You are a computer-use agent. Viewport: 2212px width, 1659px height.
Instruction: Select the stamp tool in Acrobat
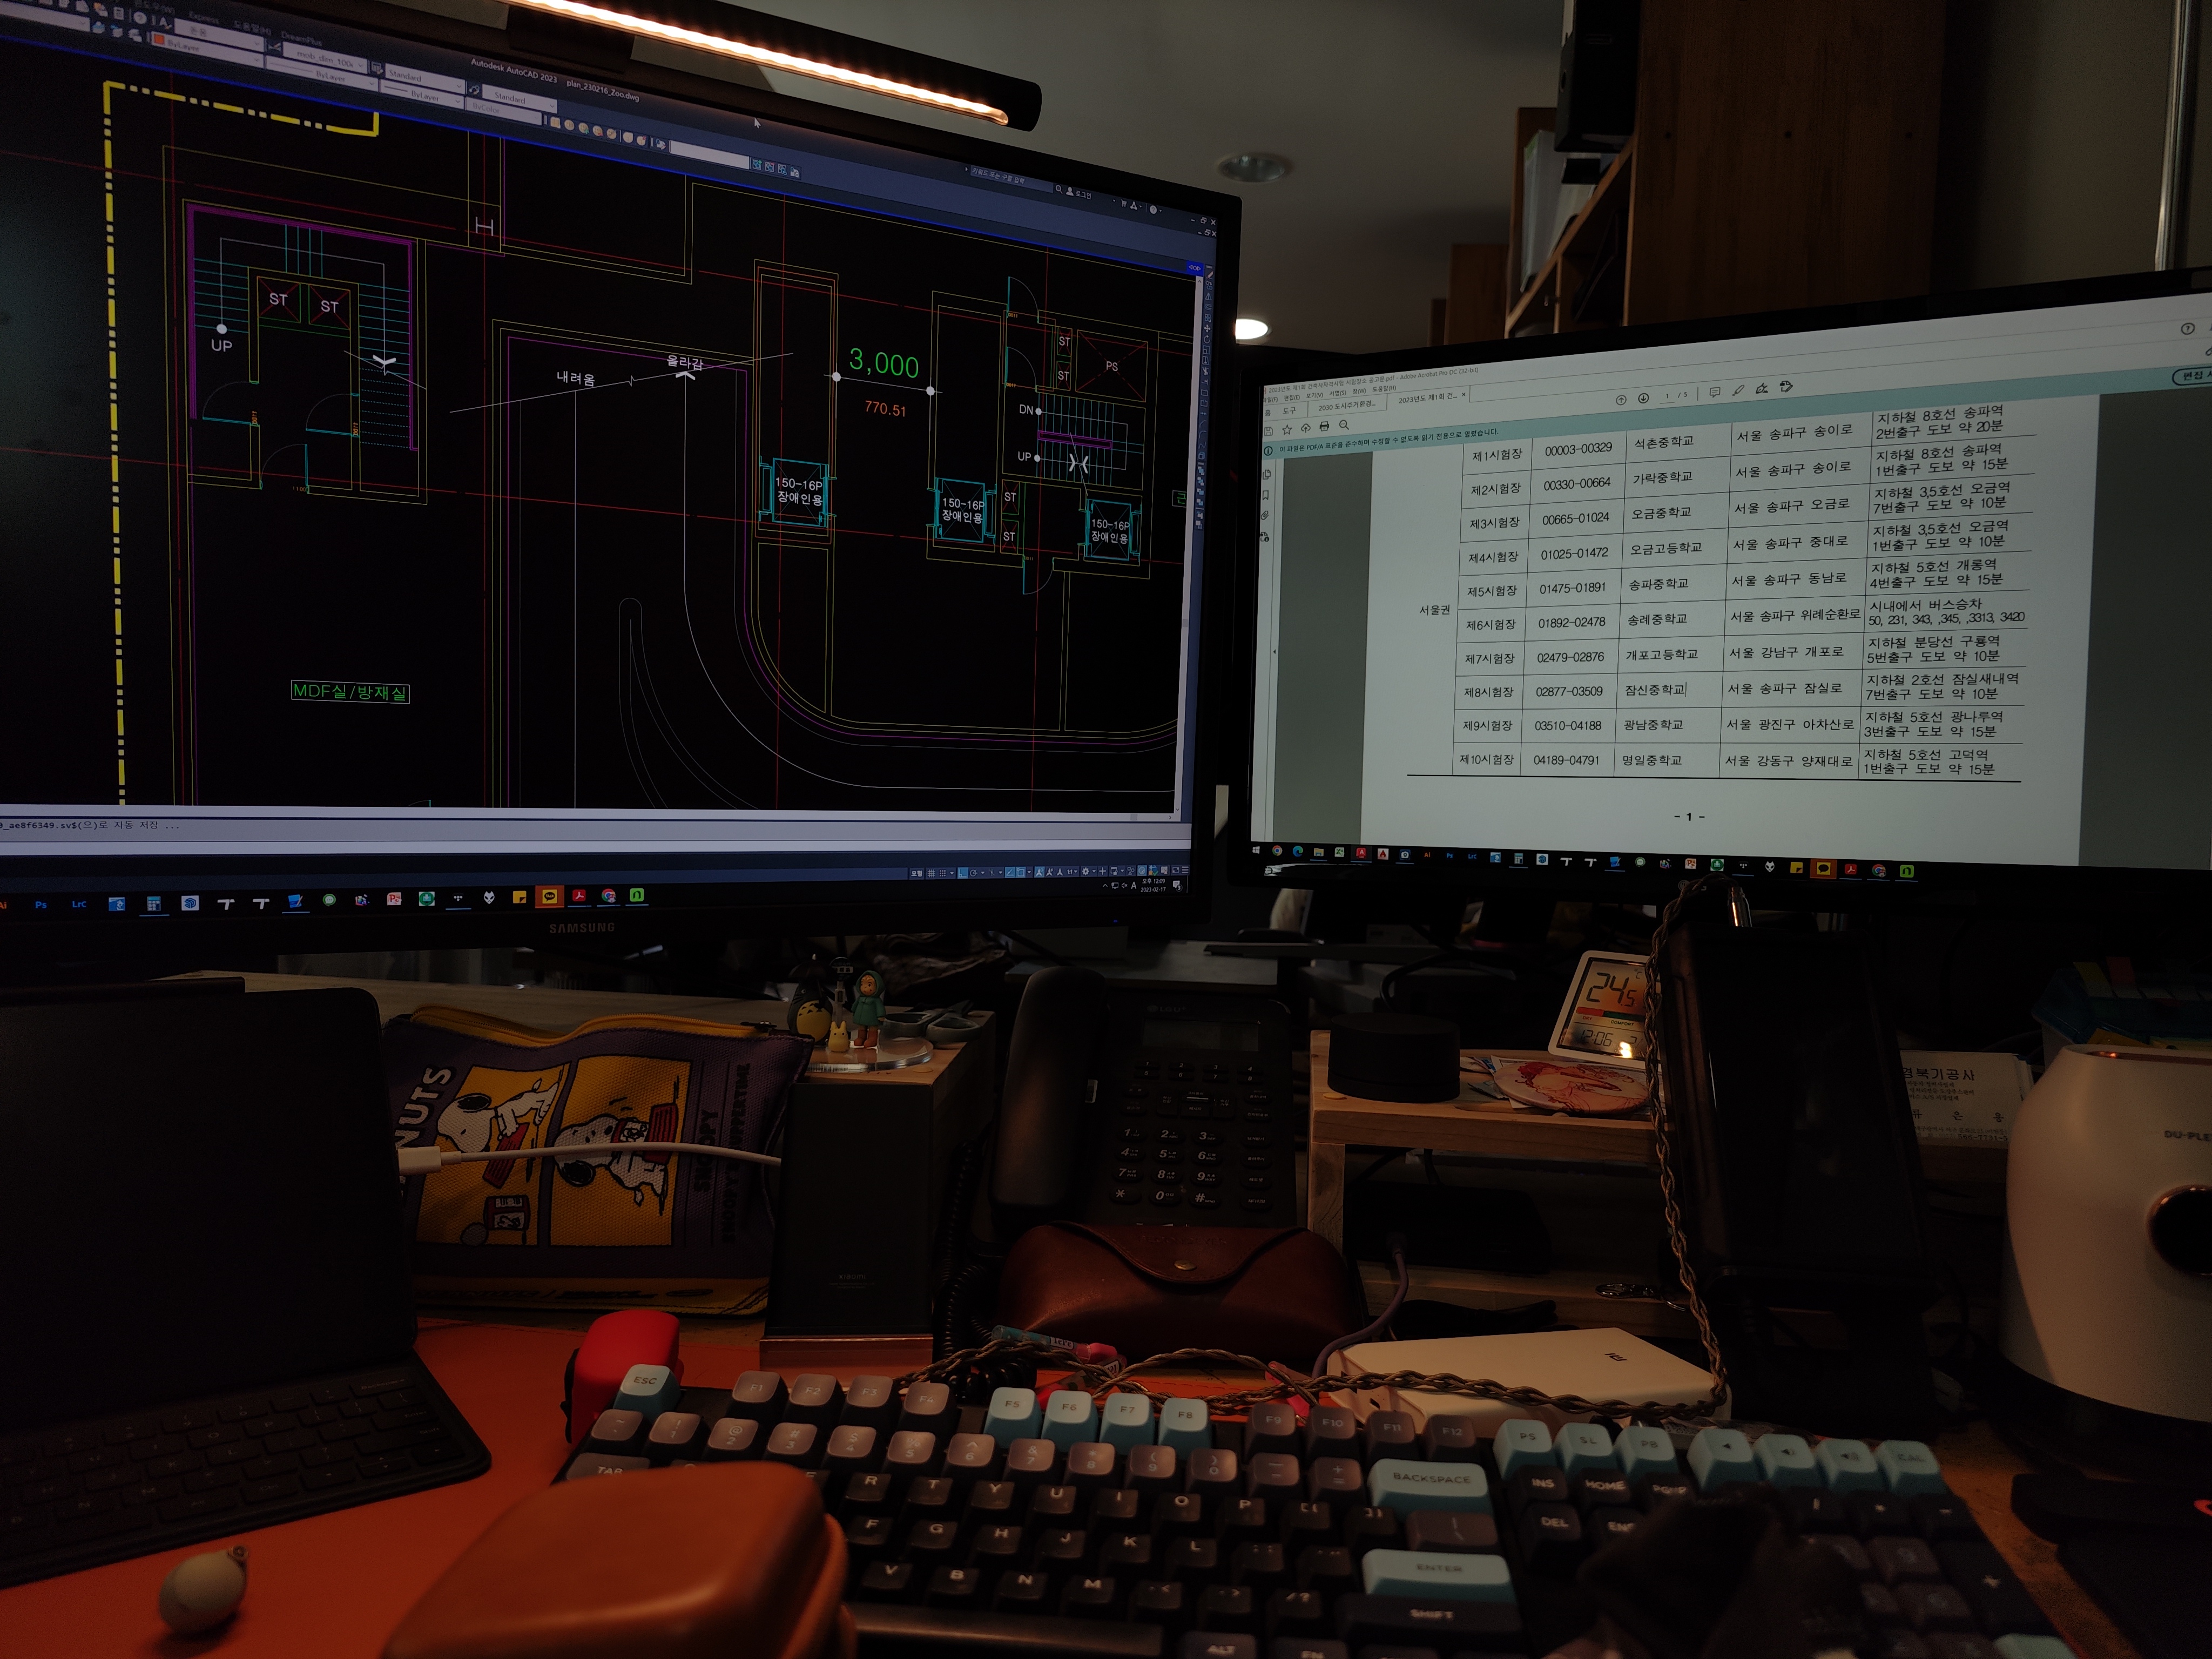(x=1786, y=387)
